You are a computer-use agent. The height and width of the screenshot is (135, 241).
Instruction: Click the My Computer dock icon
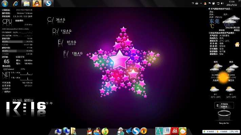(x=58, y=131)
